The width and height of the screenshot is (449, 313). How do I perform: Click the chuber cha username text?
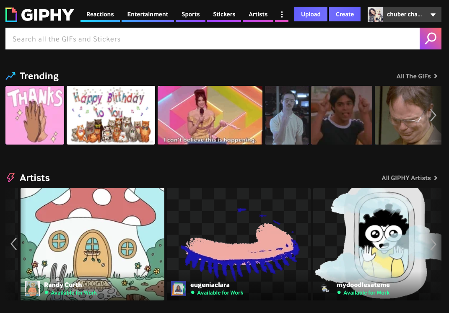(x=404, y=14)
